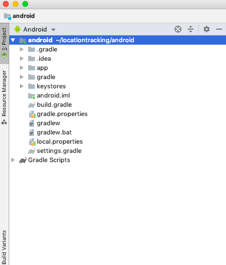The width and height of the screenshot is (226, 265).
Task: Click the locate/scroll from source crosshair icon
Action: pos(178,29)
